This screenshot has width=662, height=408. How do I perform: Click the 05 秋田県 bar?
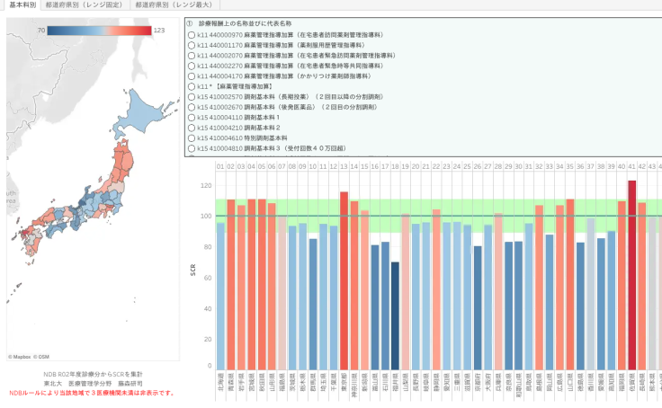262,285
